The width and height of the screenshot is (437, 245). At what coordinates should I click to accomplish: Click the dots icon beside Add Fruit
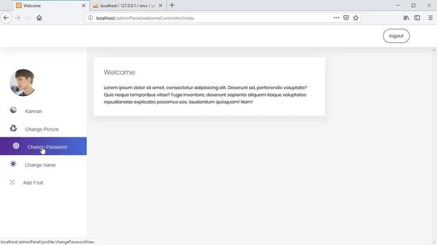(x=12, y=182)
